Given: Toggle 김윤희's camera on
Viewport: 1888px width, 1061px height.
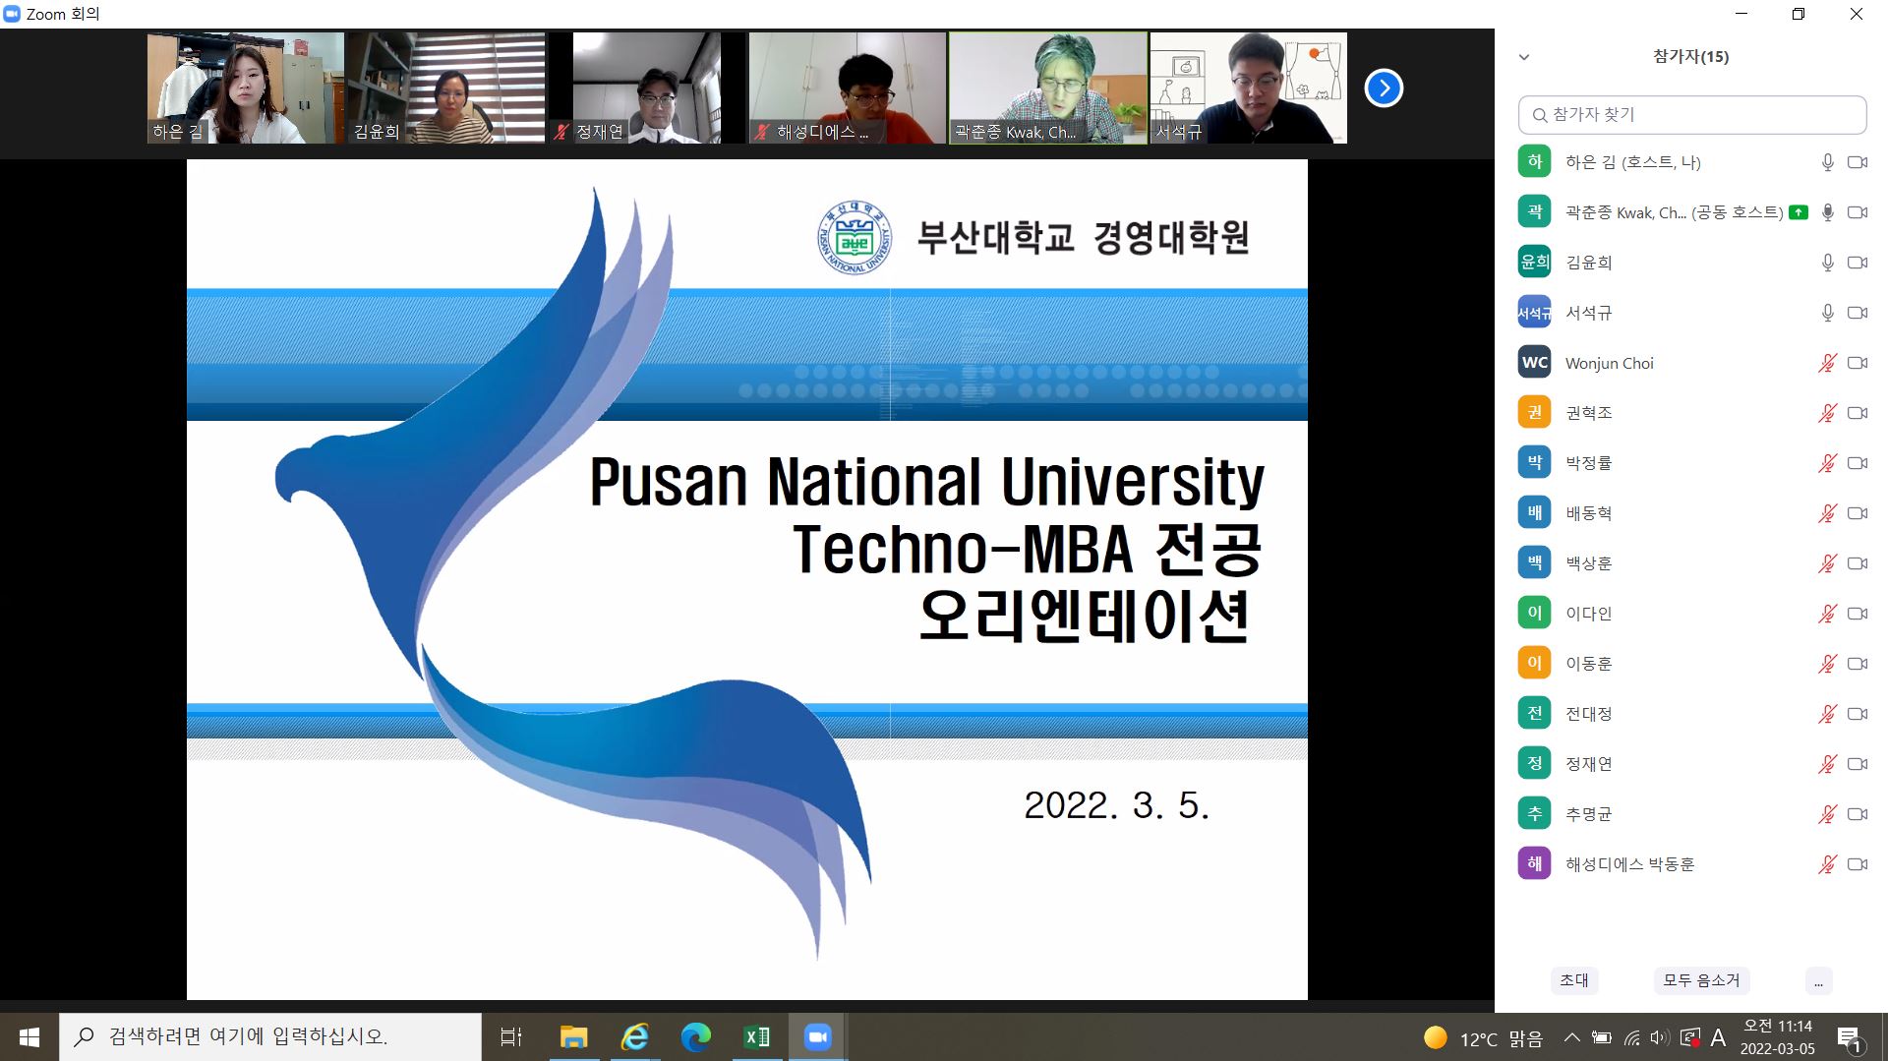Looking at the screenshot, I should click(x=1857, y=262).
